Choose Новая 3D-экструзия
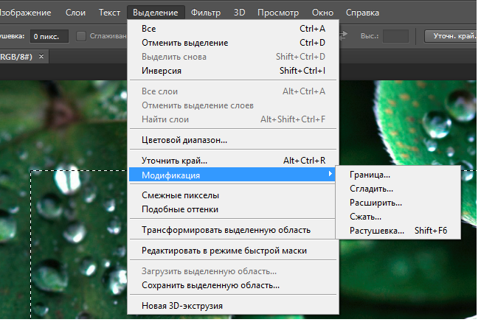This screenshot has width=481, height=325. point(233,306)
